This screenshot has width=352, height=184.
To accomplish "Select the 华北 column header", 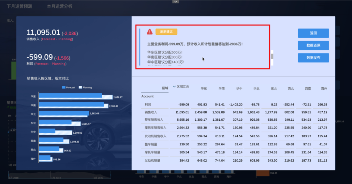I will (256, 89).
